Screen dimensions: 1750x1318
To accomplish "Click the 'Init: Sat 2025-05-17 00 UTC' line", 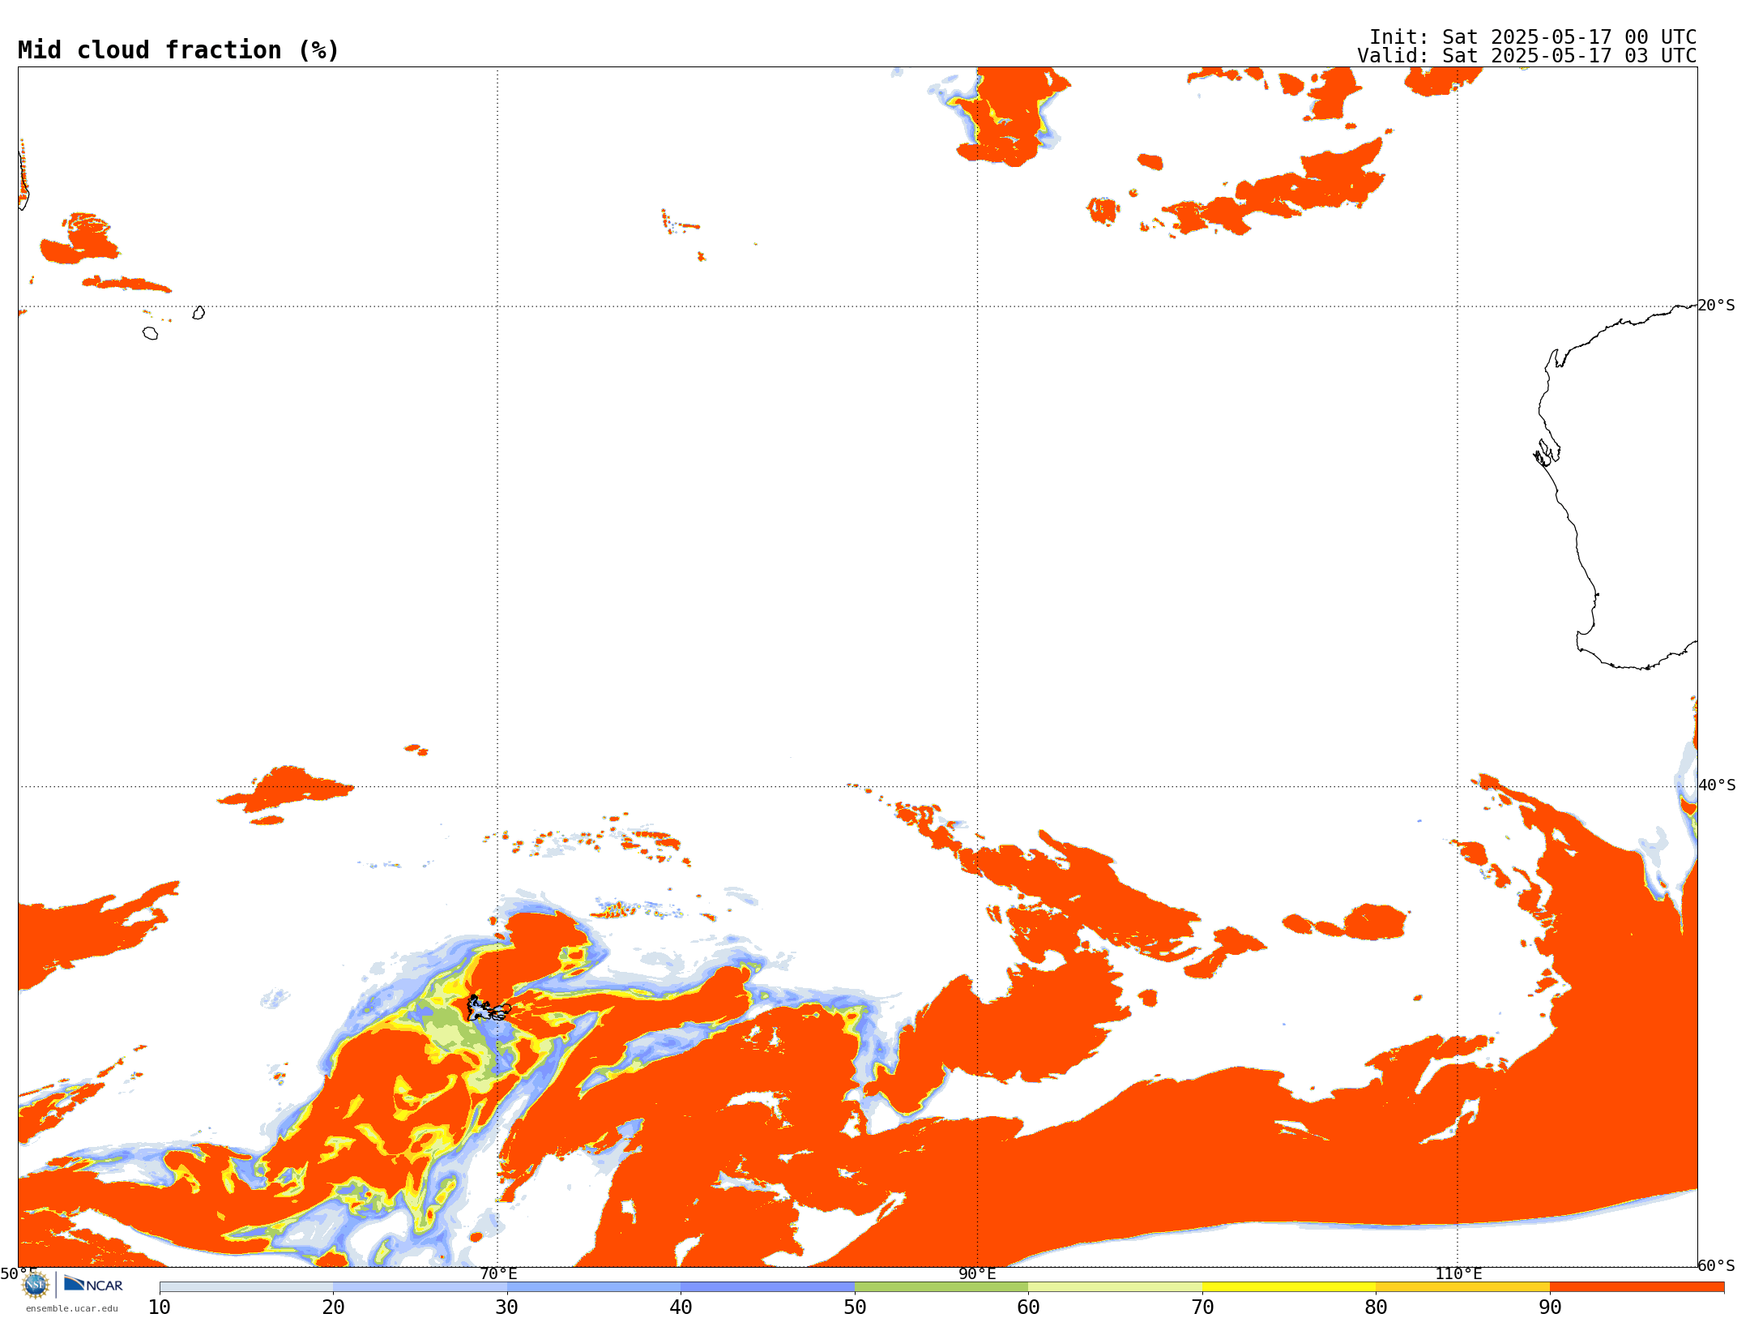I will tap(1532, 37).
